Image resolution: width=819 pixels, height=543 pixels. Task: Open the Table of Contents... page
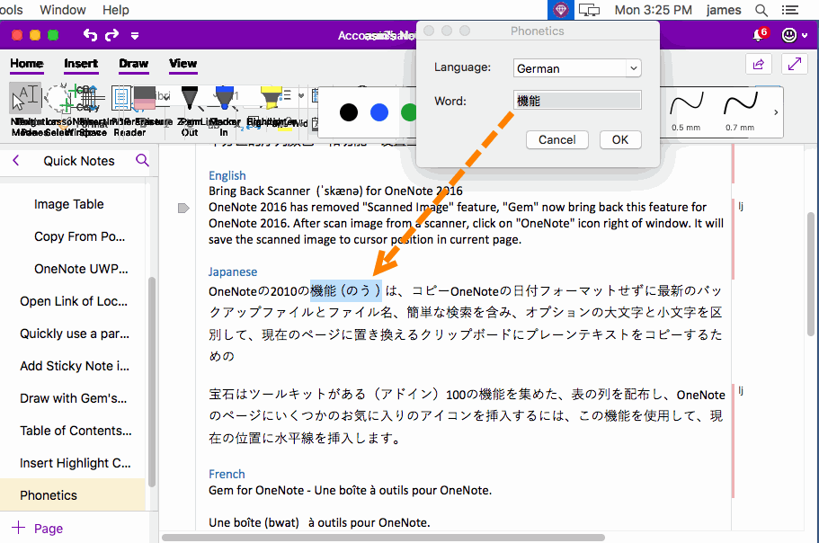pos(76,431)
